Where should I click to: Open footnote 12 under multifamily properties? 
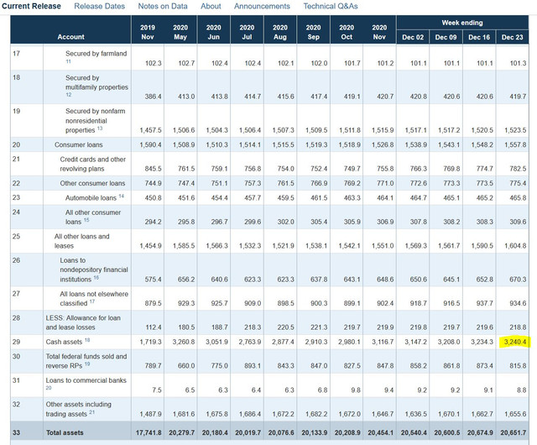point(69,95)
